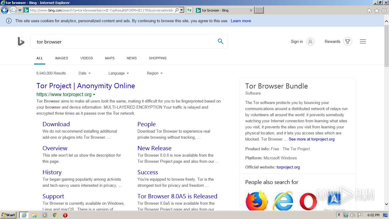Close the 'tor browser - Bing' tab
Viewport: 389px width, 219px height.
coord(251,10)
